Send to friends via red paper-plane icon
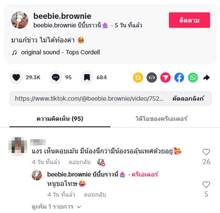The height and width of the screenshot is (213, 220). [165, 77]
